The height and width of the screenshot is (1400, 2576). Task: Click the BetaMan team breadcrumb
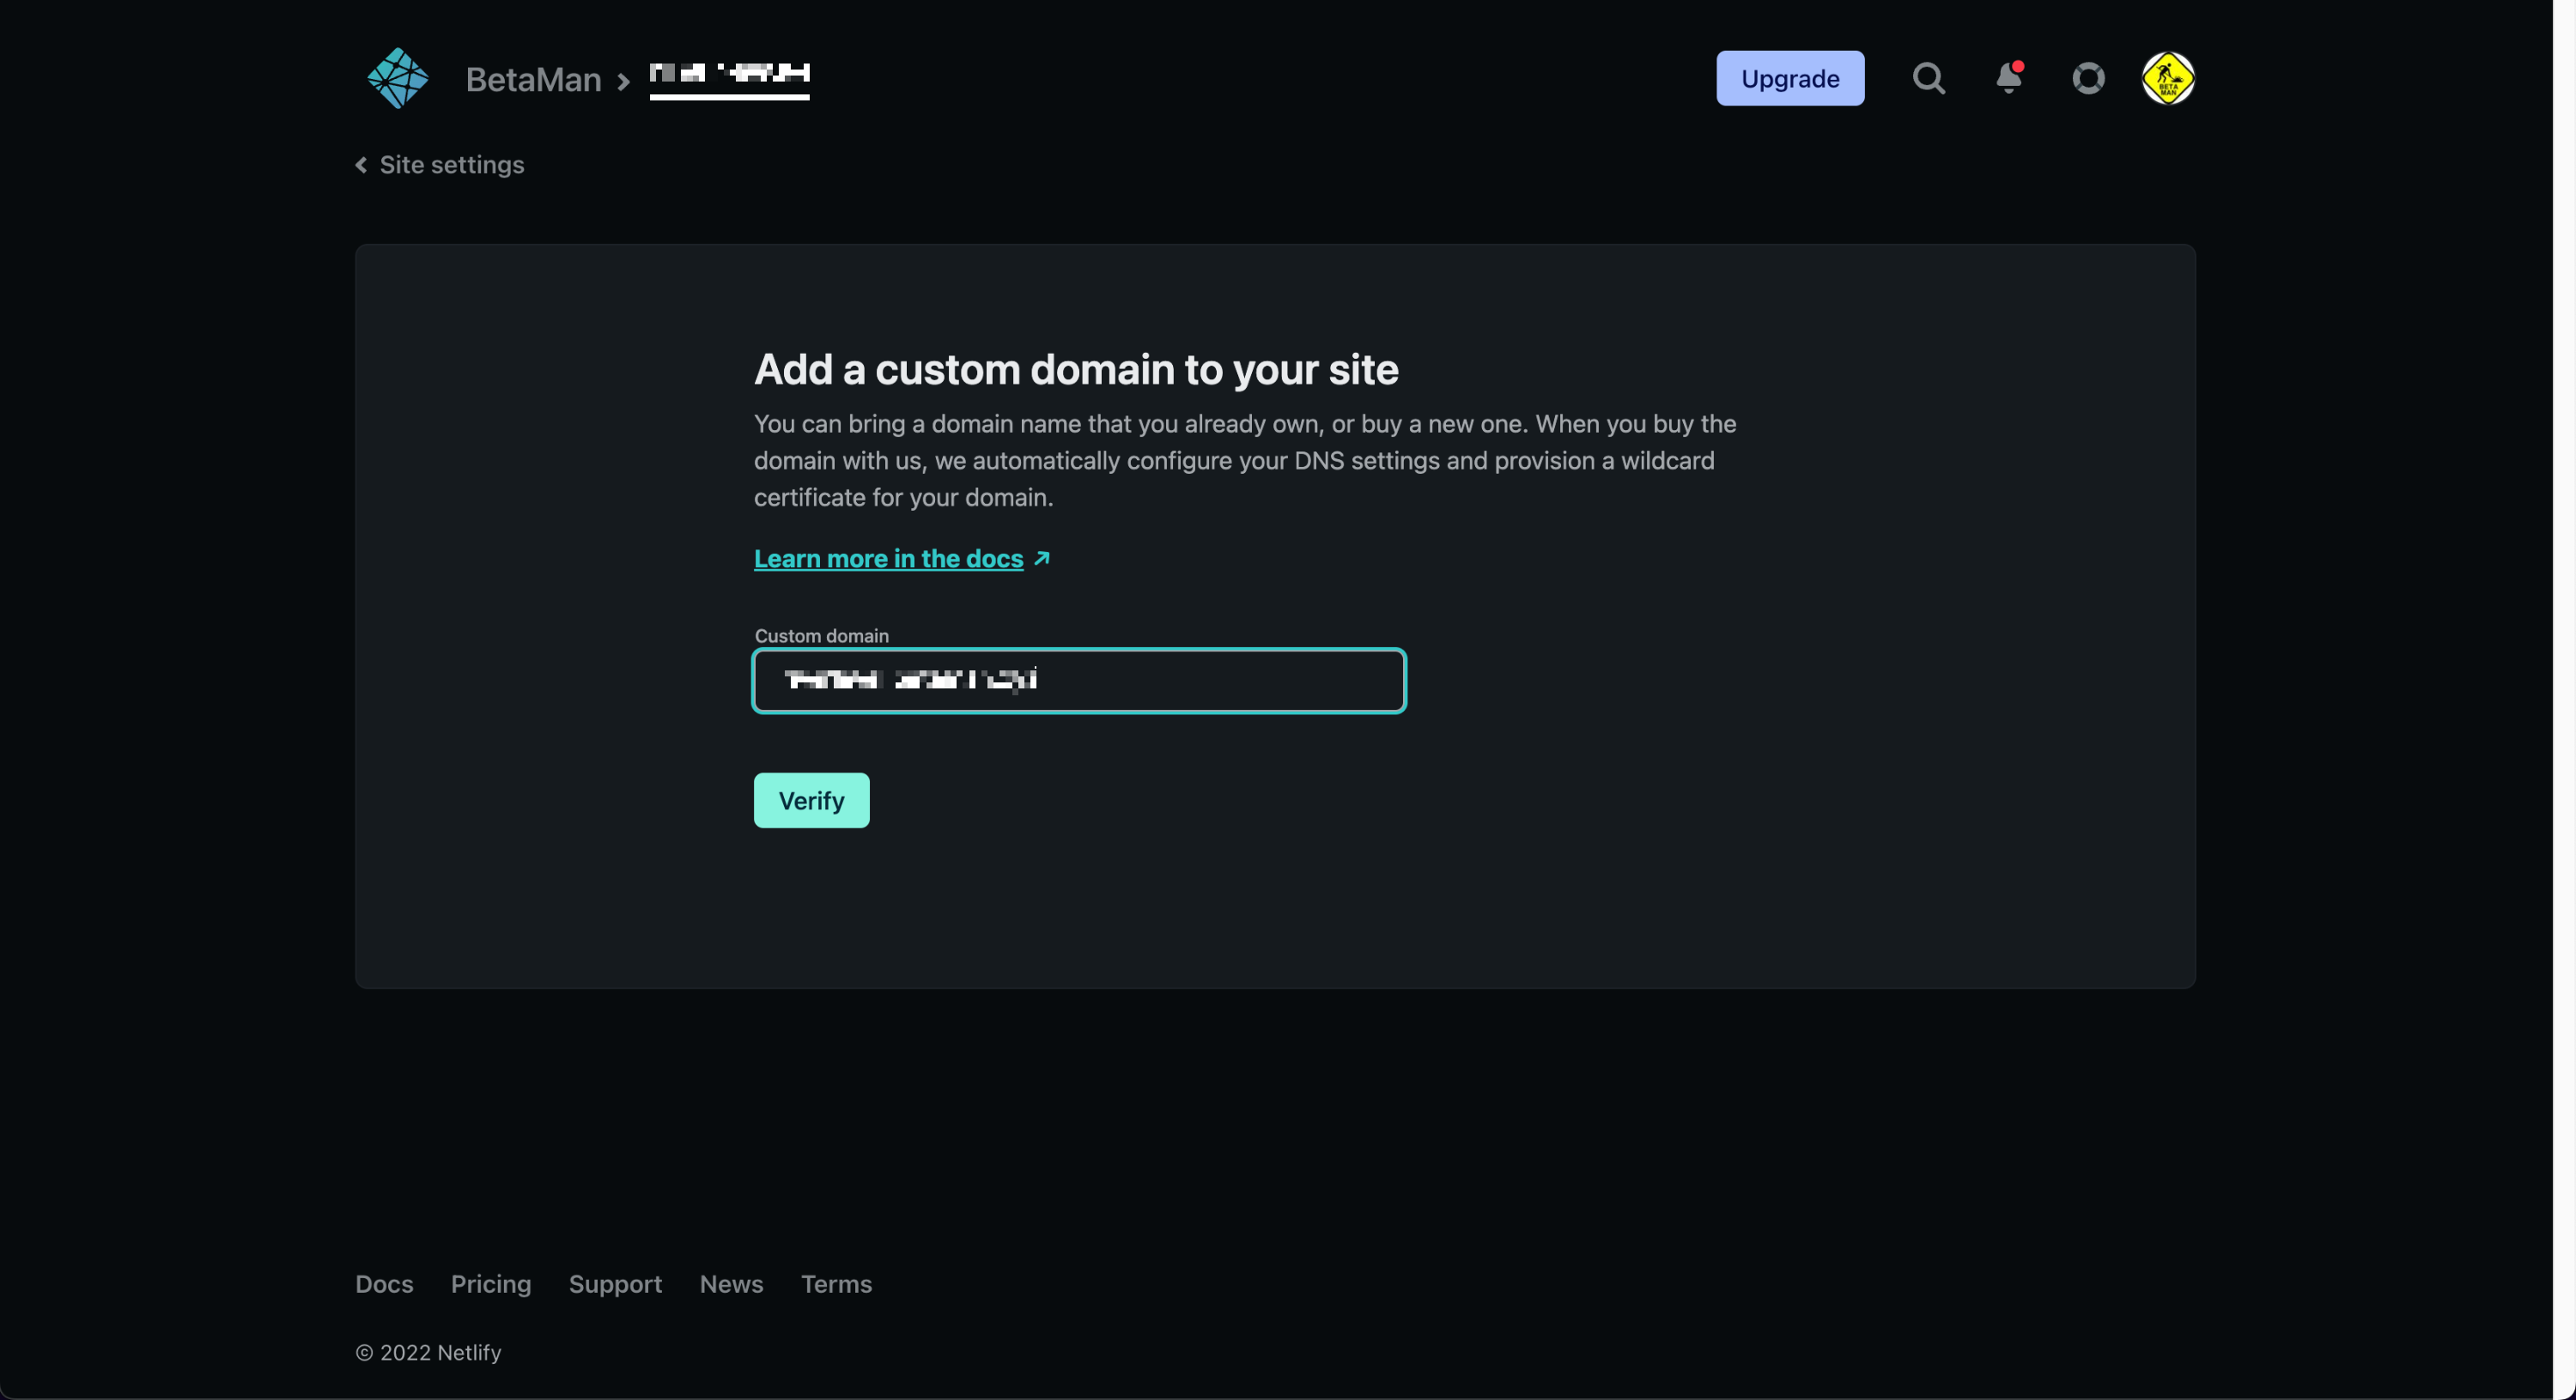[533, 79]
